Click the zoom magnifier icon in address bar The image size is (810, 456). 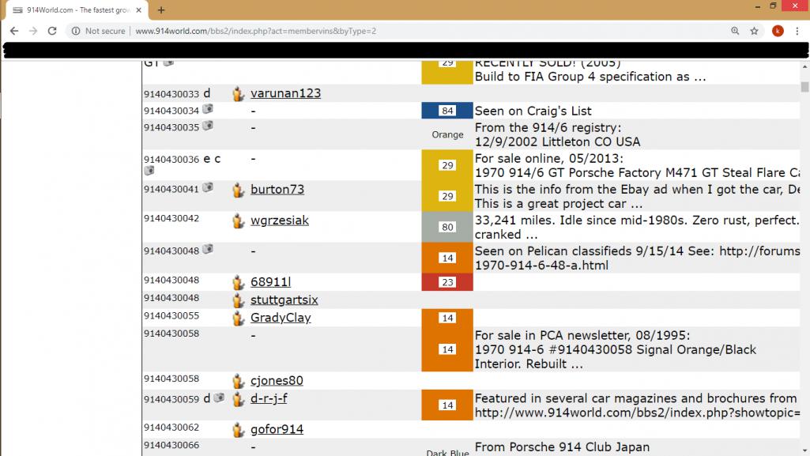735,31
